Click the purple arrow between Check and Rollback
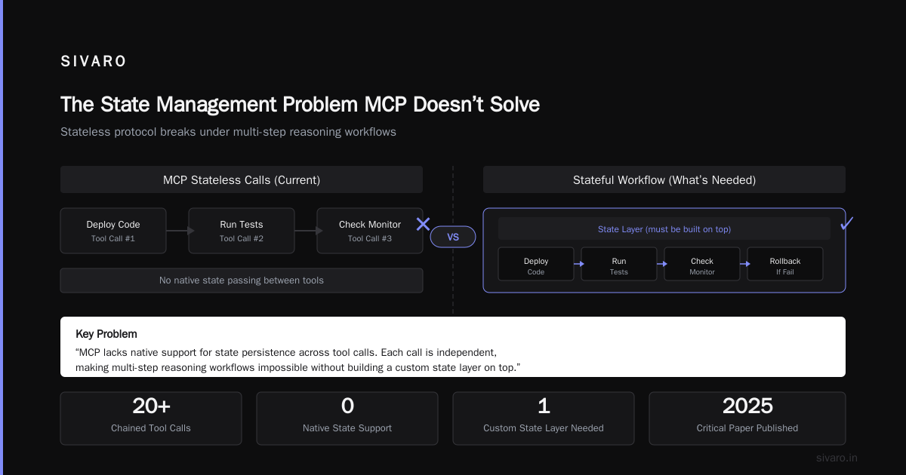 [x=745, y=264]
